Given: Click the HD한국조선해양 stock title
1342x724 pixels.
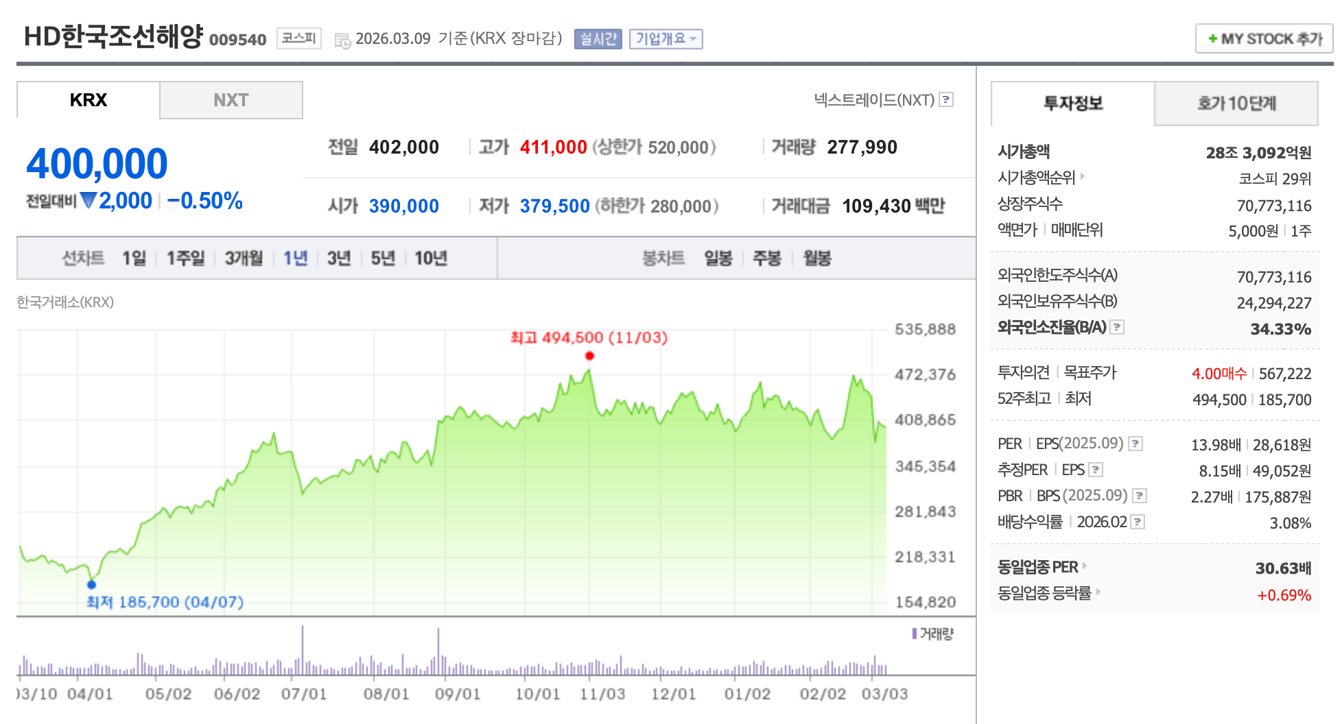Looking at the screenshot, I should [114, 36].
